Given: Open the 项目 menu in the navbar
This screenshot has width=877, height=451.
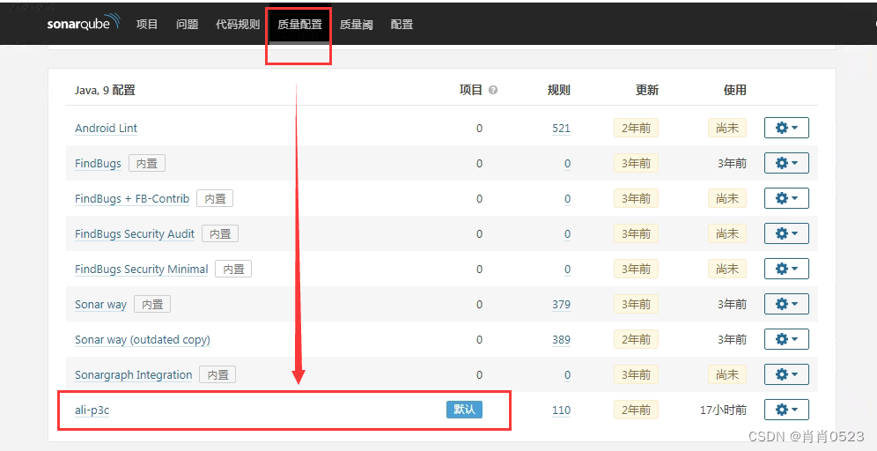Looking at the screenshot, I should [x=147, y=25].
